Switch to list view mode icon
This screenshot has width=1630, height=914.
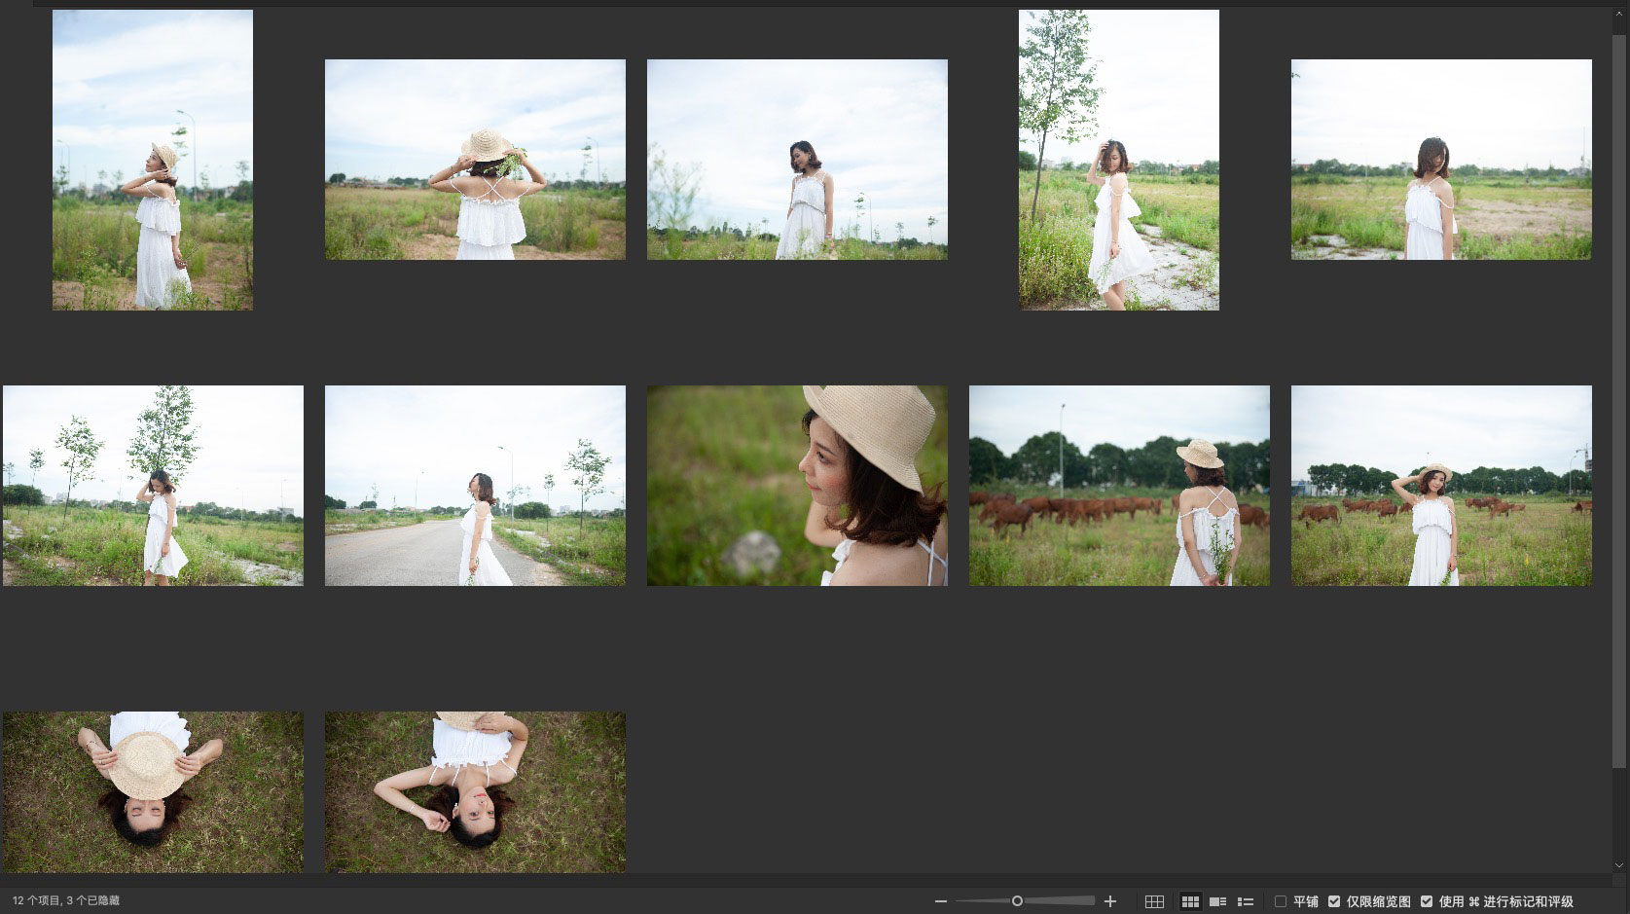[1245, 901]
